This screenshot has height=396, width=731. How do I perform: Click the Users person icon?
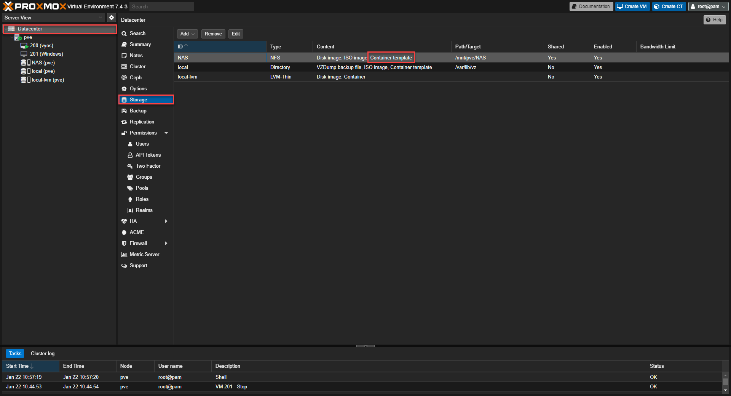tap(130, 144)
